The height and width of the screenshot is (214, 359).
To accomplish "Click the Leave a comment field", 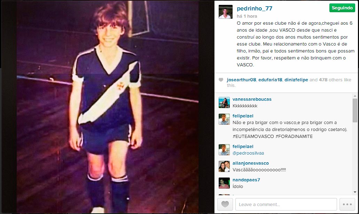I will click(286, 204).
